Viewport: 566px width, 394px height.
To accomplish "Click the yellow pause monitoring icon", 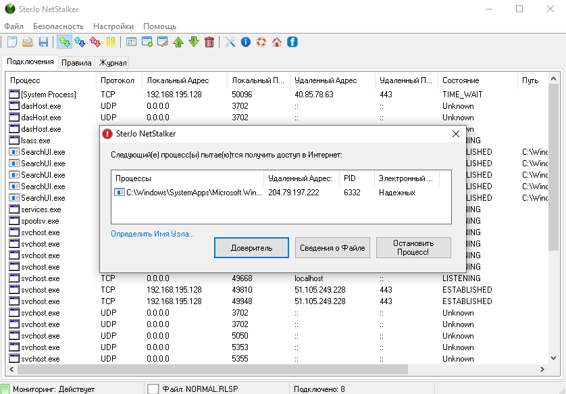I will (111, 42).
